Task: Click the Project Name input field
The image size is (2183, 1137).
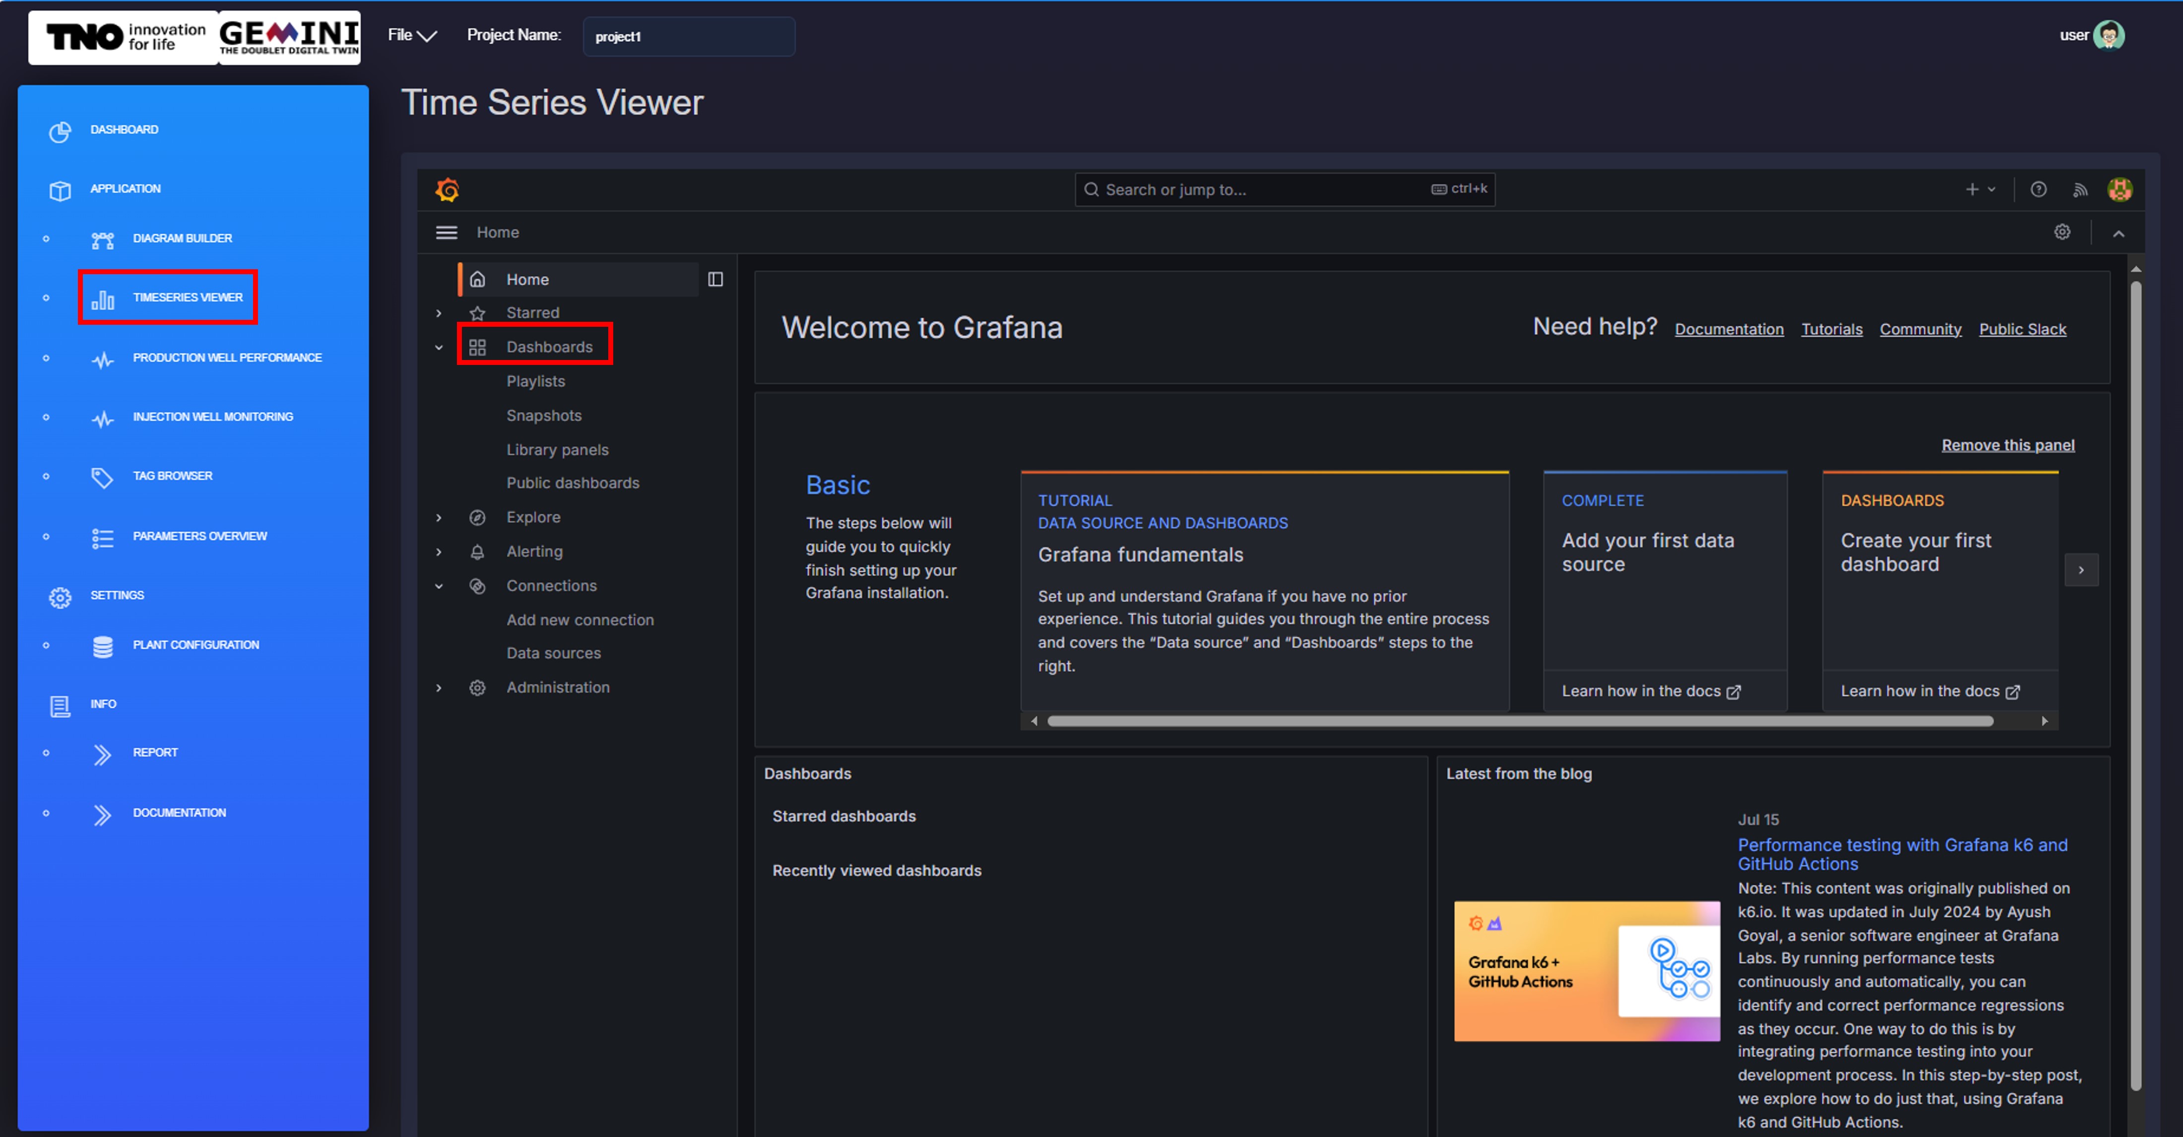Action: pos(688,36)
